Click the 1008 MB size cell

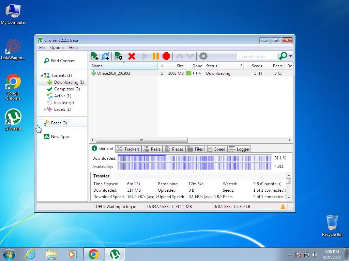tap(176, 73)
